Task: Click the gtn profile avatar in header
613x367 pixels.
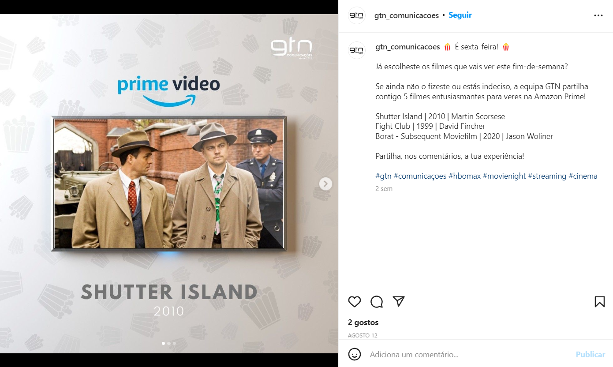Action: click(x=357, y=15)
